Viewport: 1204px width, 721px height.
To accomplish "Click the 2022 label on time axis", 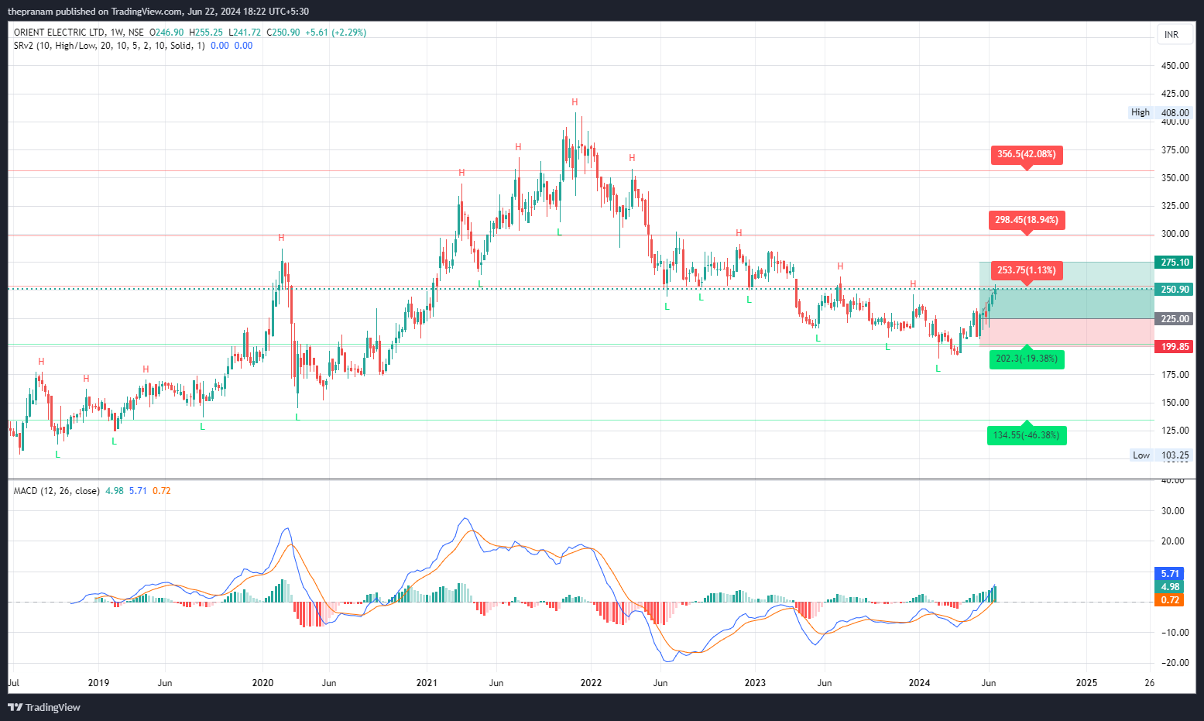I will click(591, 683).
